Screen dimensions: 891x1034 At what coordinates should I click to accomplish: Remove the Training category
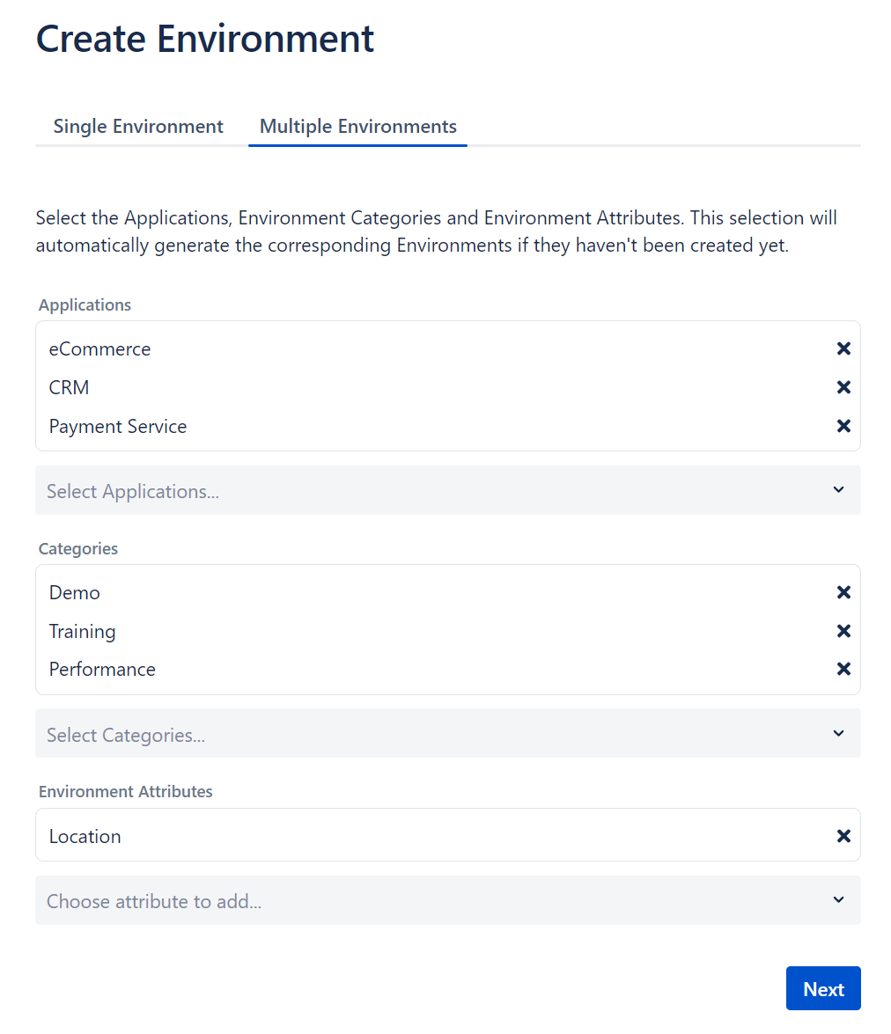click(x=843, y=631)
